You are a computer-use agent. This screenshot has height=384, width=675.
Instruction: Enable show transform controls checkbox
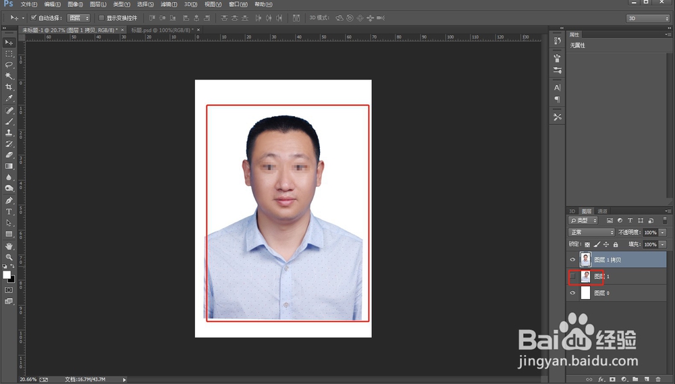click(102, 18)
